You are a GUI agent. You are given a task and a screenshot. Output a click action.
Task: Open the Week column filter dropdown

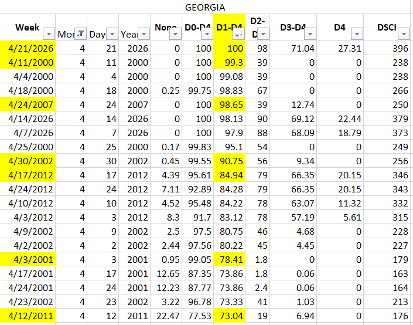49,34
